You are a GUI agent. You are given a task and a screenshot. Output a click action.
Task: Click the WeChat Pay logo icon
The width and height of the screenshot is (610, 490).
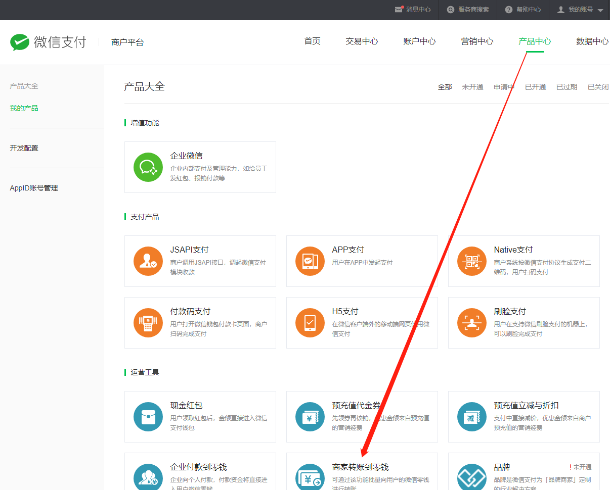click(20, 42)
